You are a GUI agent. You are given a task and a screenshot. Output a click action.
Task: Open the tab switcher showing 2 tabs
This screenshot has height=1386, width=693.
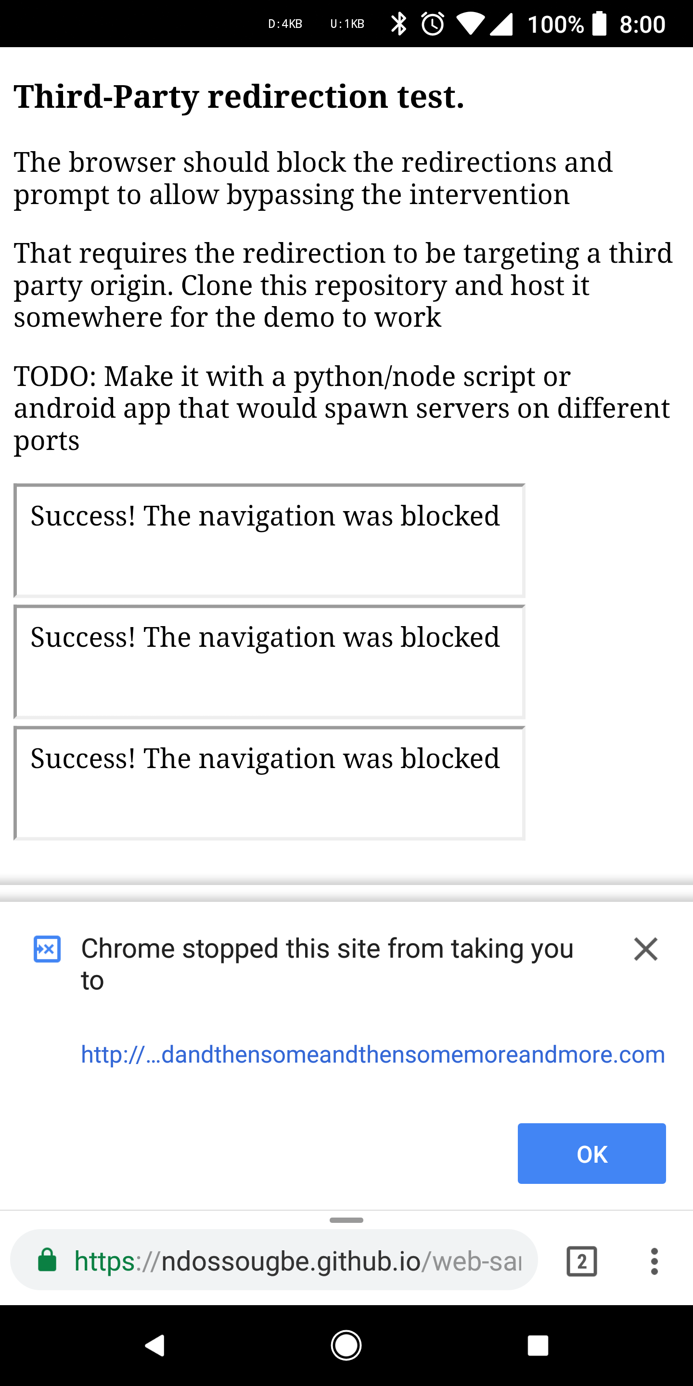[582, 1260]
